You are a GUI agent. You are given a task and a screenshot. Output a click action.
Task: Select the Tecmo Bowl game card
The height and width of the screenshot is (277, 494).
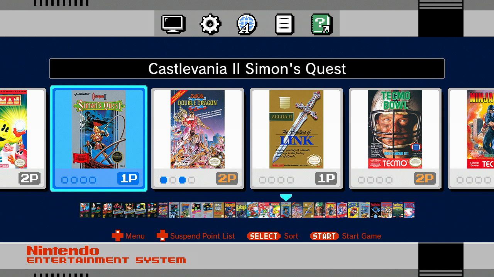395,139
